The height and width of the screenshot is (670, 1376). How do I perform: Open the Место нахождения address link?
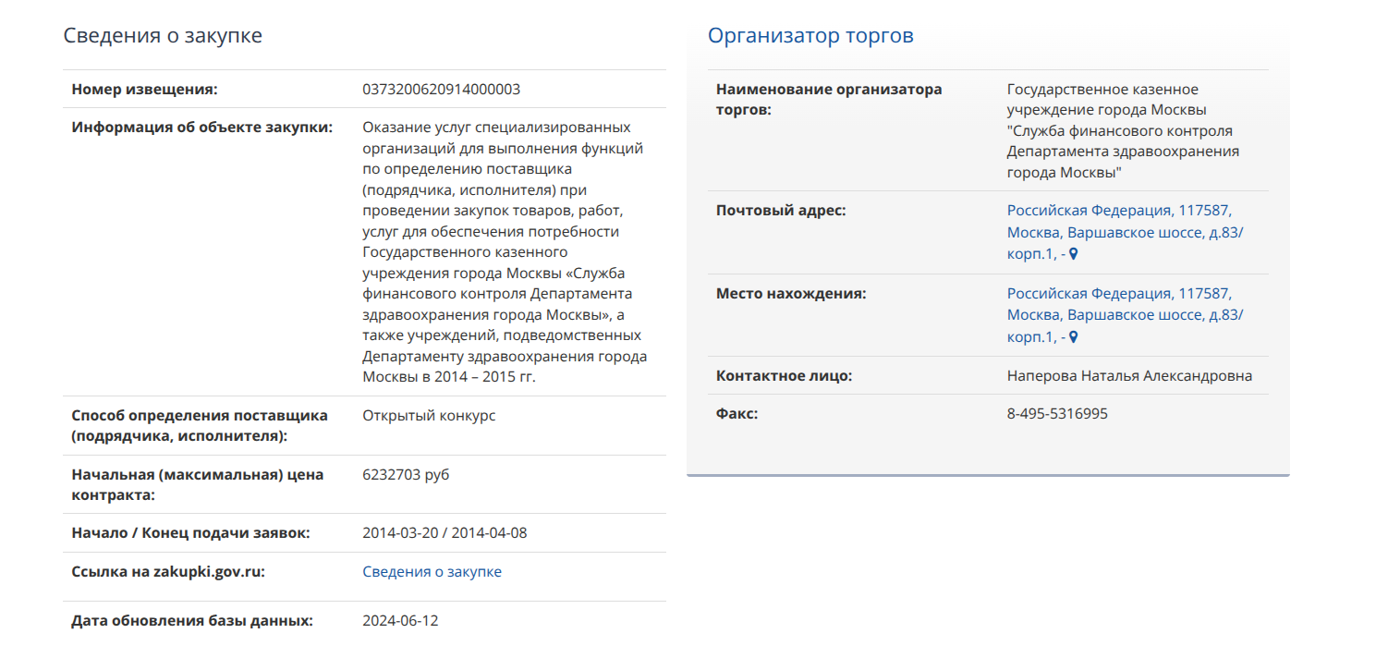(1125, 315)
